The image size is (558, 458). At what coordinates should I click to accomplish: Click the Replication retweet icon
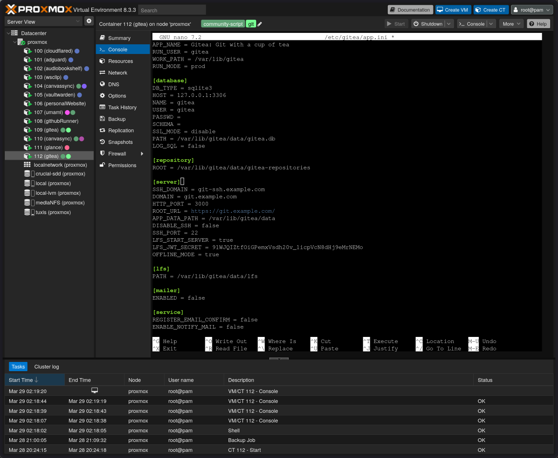point(102,130)
